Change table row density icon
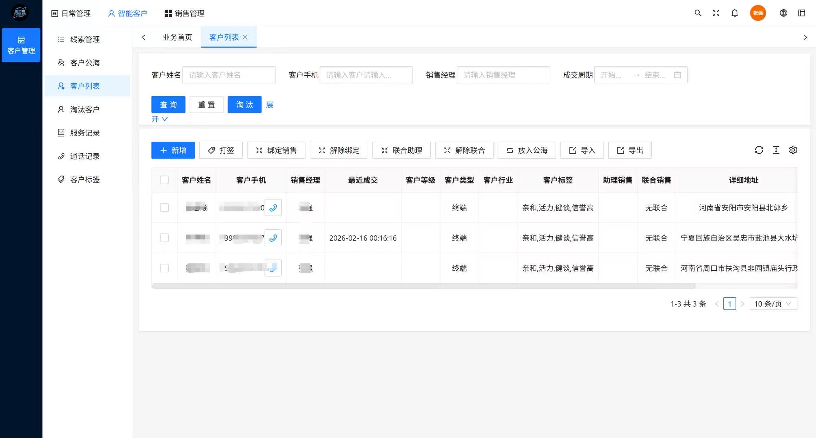The height and width of the screenshot is (438, 816). click(x=776, y=150)
